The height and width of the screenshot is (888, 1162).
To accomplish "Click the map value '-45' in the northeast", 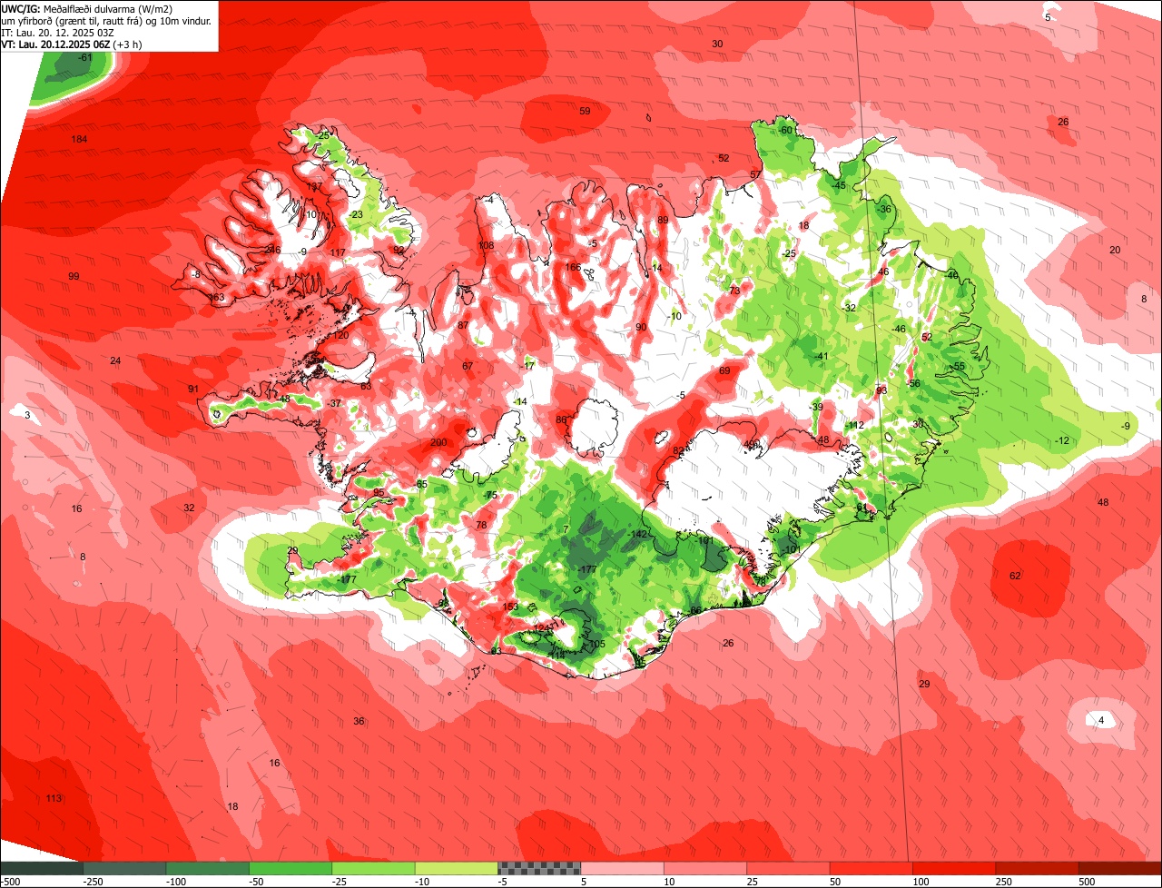I will pos(840,185).
